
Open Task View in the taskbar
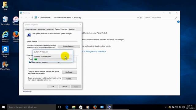pyautogui.click(x=60, y=107)
